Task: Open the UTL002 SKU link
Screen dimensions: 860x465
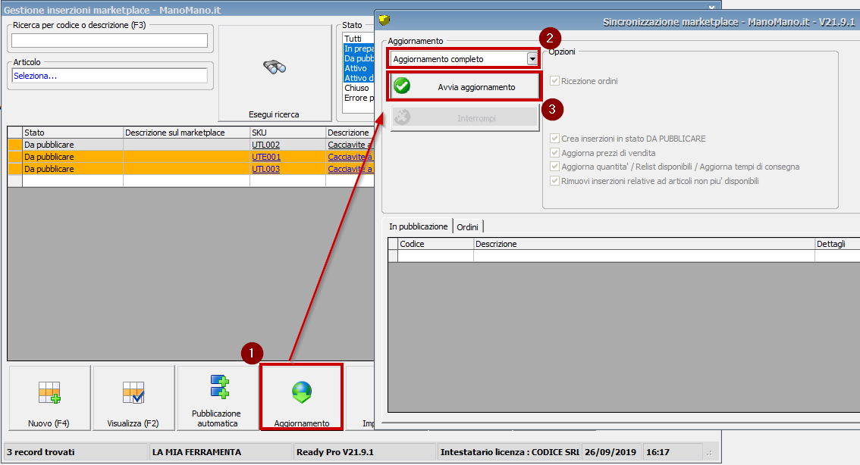Action: (266, 145)
